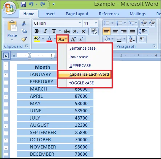Viewport: 161px width, 159px height.
Task: Align text left
Action: click(106, 31)
